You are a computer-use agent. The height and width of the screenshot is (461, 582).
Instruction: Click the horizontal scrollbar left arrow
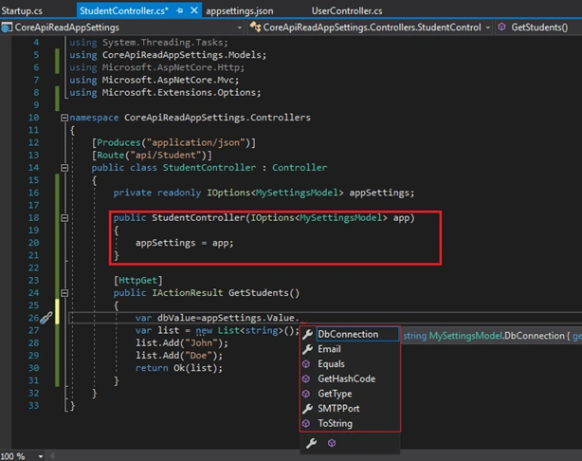52,456
